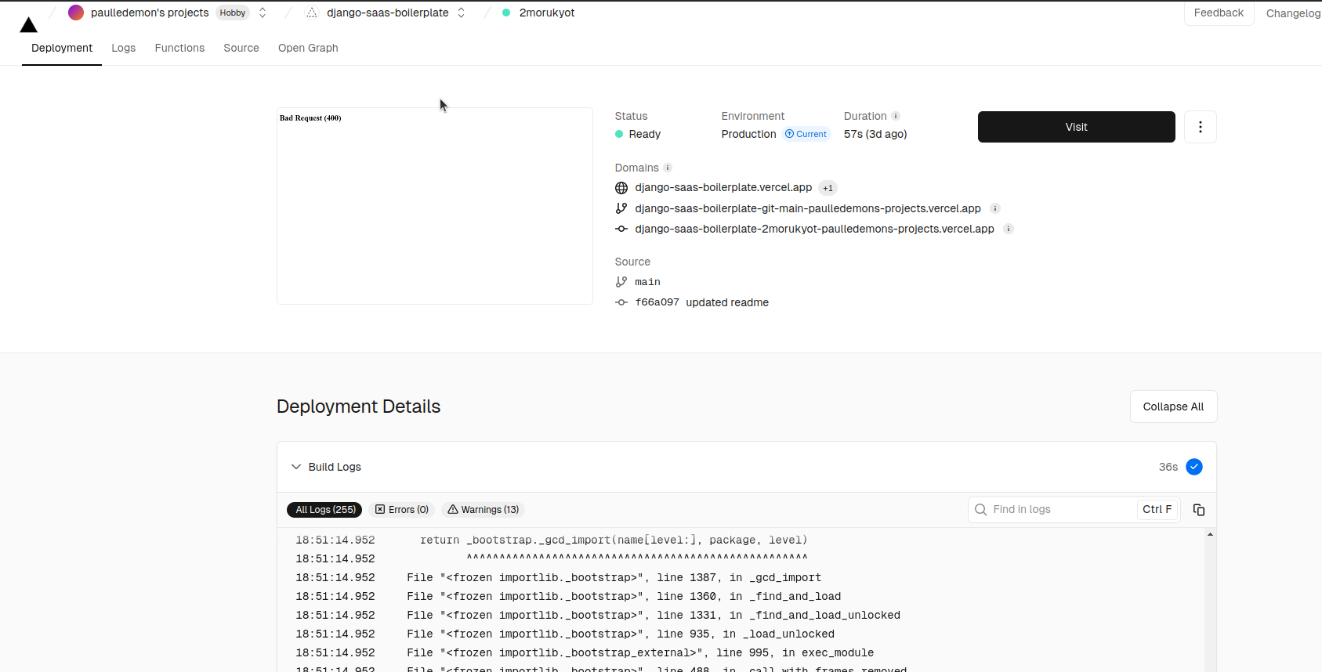
Task: Open the three-dot more options menu
Action: pos(1200,127)
